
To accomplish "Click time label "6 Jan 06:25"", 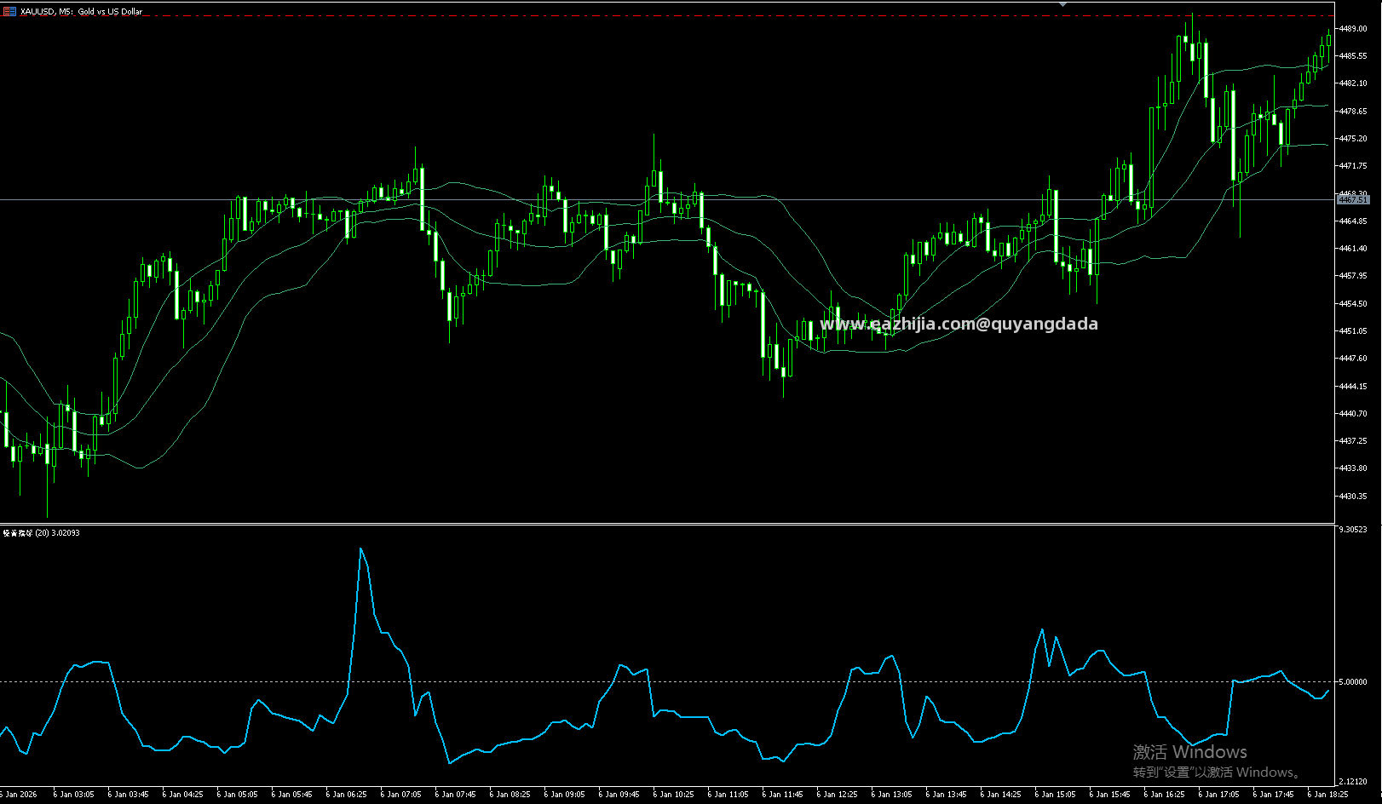I will pos(346,795).
